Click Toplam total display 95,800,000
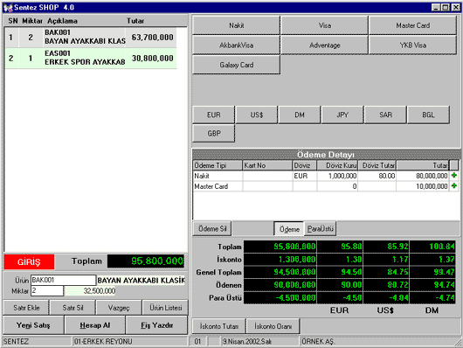This screenshot has width=463, height=348. click(146, 261)
